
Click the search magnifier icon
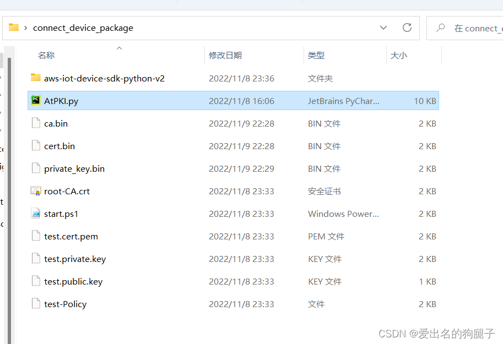pos(440,28)
